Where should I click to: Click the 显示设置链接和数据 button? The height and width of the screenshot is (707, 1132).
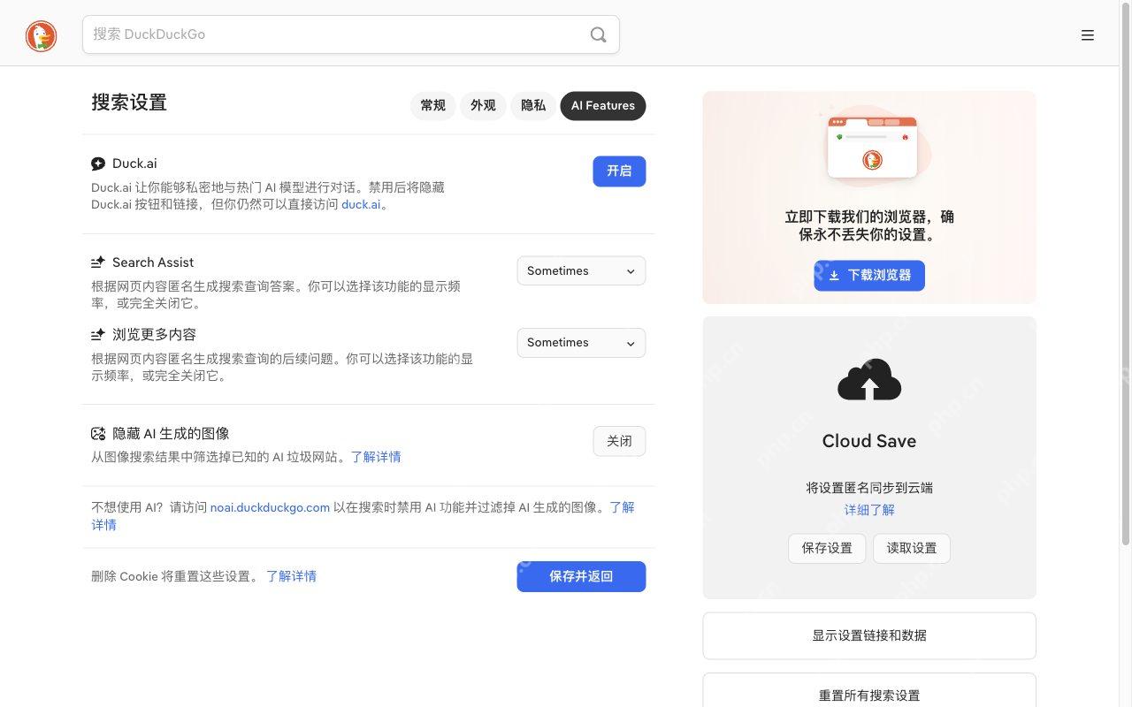tap(869, 636)
